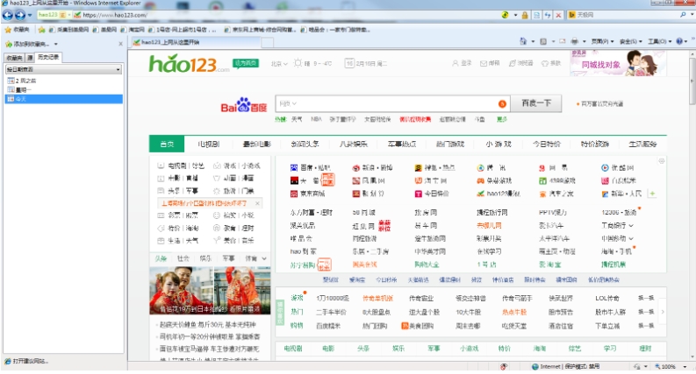Open the 安全(S) menu
This screenshot has width=696, height=374.
coord(631,41)
